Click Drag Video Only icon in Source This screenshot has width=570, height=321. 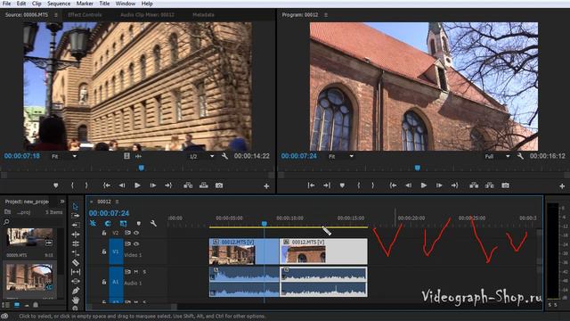pyautogui.click(x=126, y=156)
